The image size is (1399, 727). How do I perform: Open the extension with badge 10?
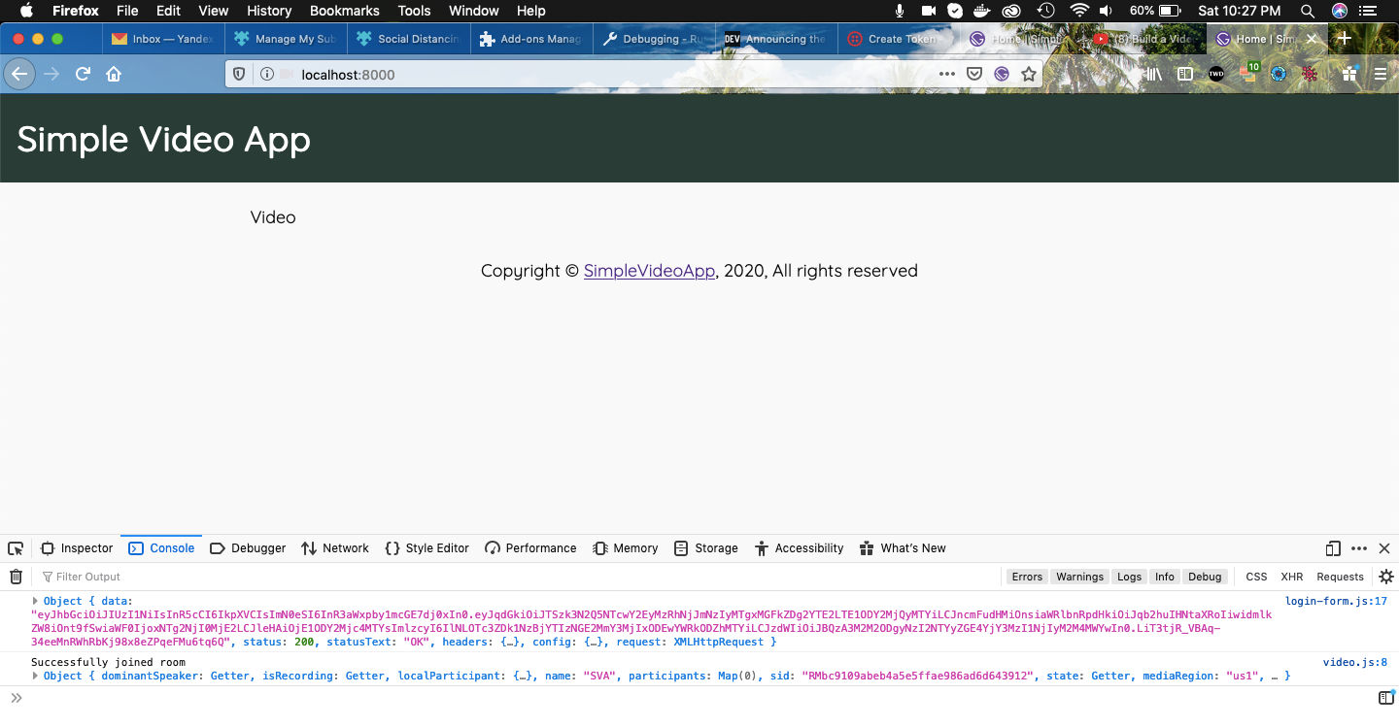[x=1248, y=73]
